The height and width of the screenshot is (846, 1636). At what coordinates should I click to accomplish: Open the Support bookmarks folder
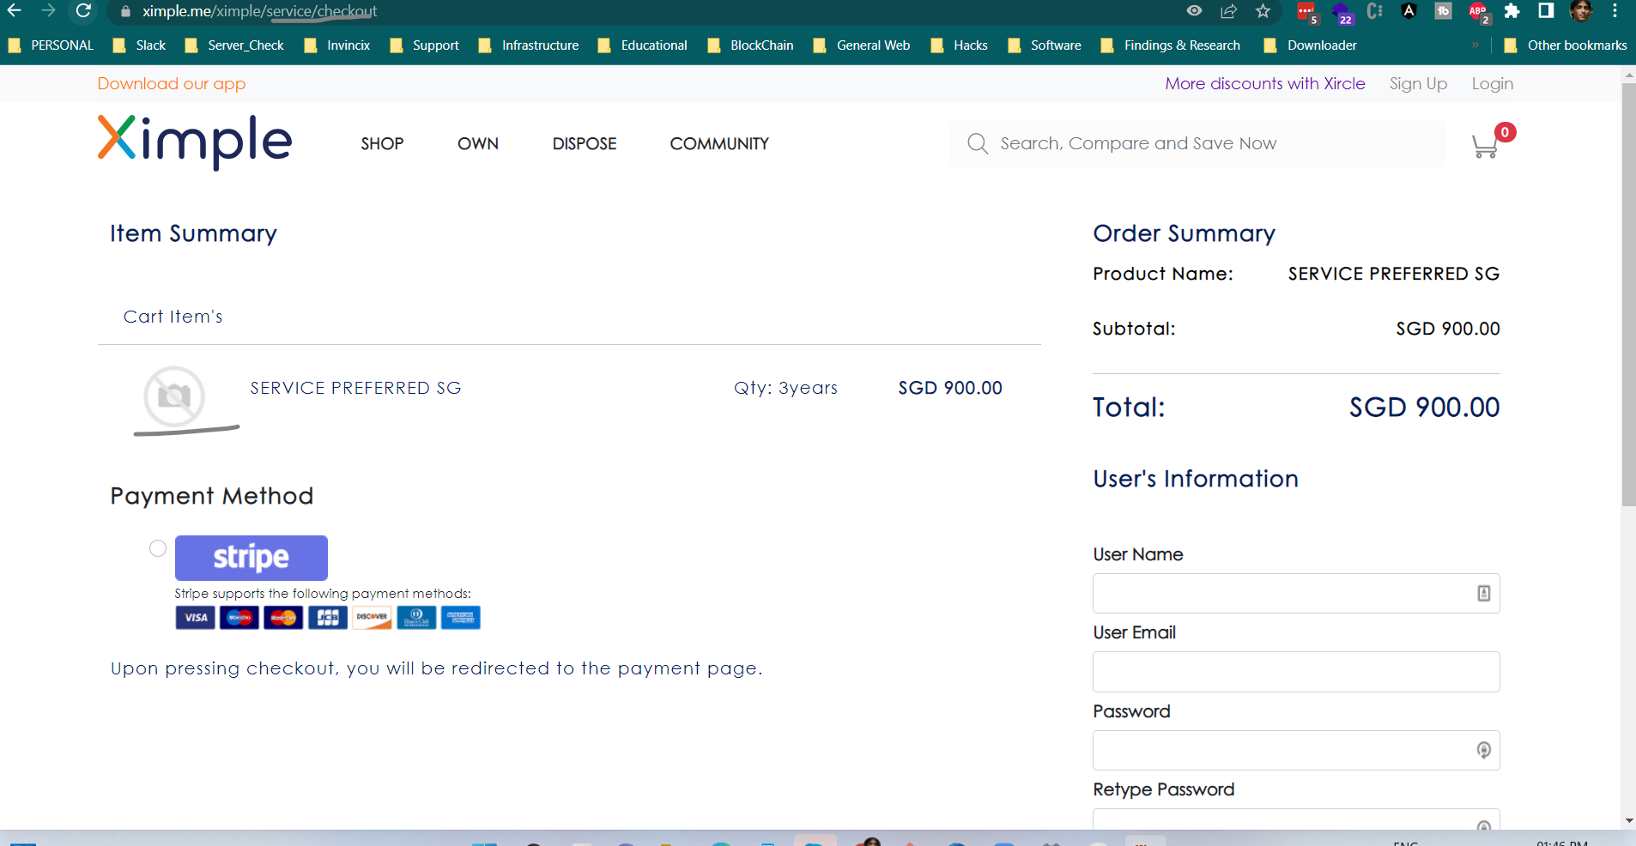click(424, 45)
